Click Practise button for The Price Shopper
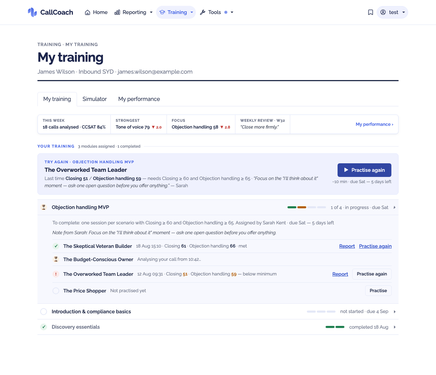This screenshot has height=375, width=436. tap(378, 291)
